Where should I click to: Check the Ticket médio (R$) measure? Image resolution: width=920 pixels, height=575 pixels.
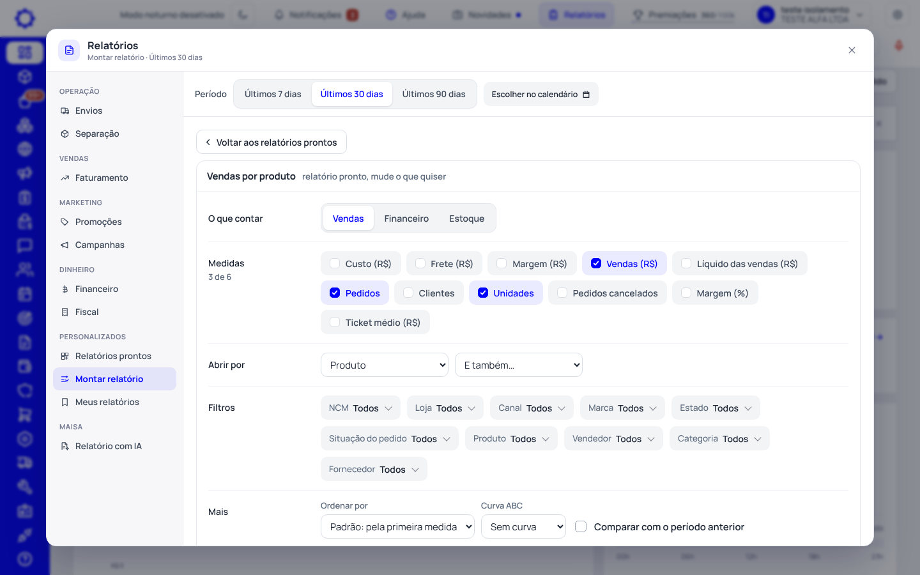pos(335,322)
